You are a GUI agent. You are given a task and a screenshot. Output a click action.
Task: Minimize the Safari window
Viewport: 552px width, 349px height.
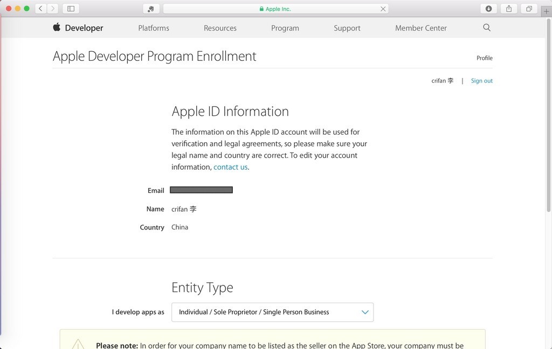[18, 9]
